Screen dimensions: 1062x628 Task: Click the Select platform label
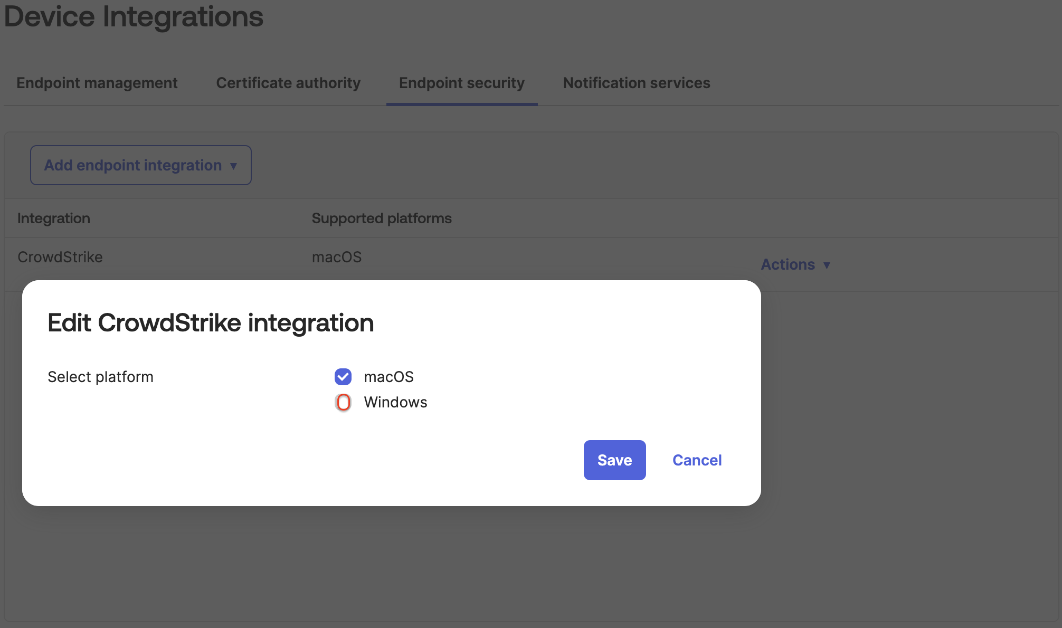tap(100, 377)
